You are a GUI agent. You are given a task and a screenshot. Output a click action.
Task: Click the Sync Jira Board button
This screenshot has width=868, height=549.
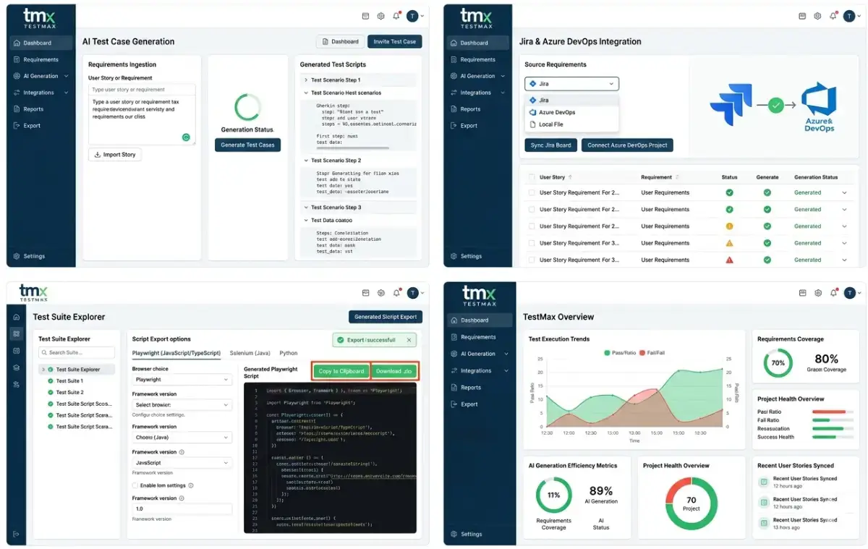tap(550, 145)
